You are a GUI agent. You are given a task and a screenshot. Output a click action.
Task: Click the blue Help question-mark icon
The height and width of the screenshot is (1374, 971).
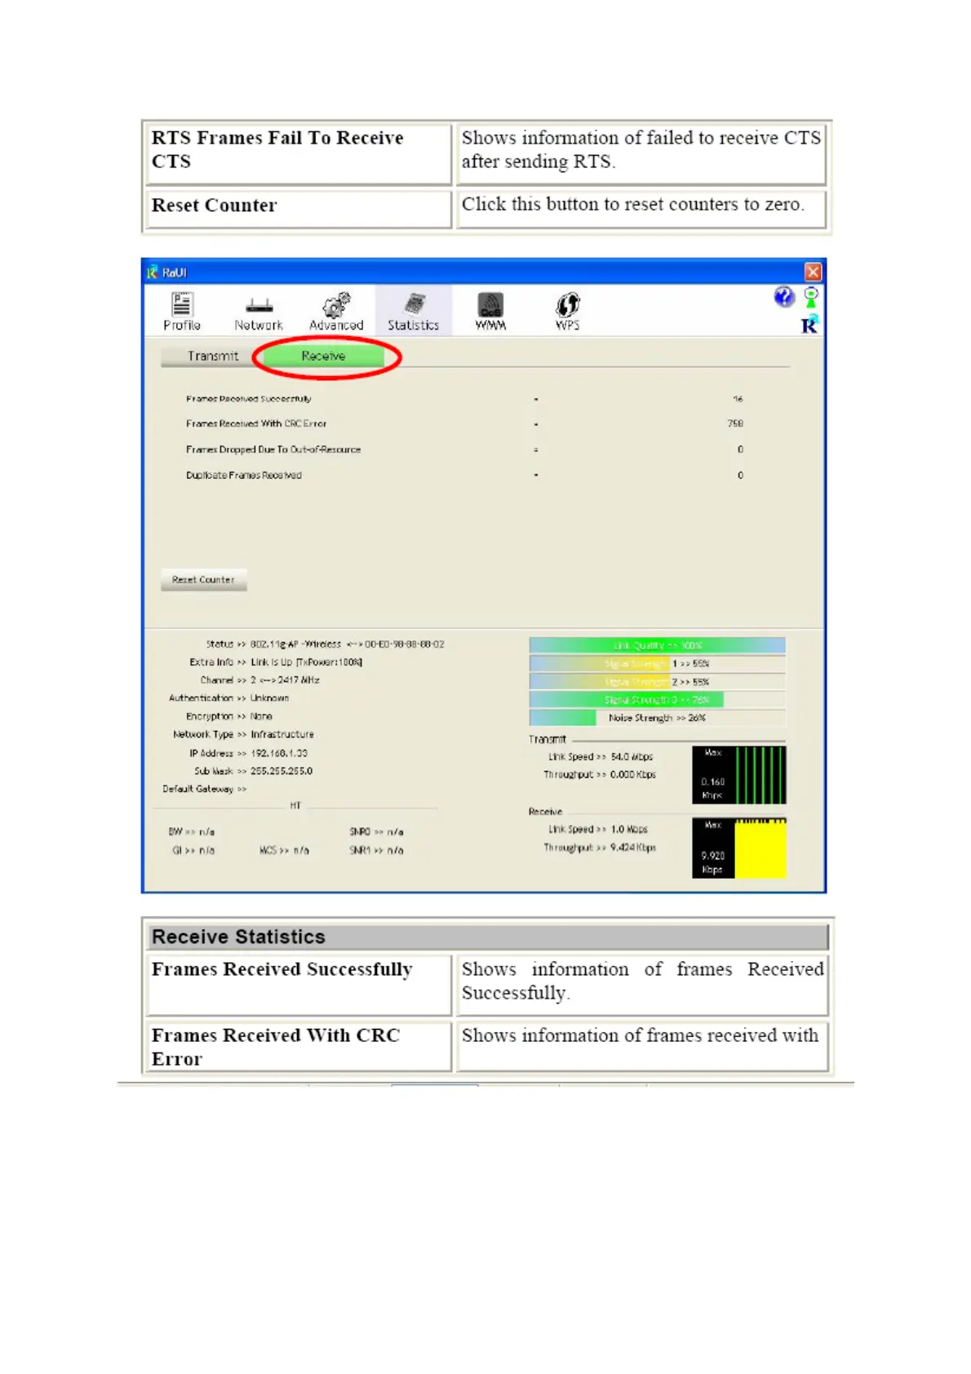click(x=783, y=297)
